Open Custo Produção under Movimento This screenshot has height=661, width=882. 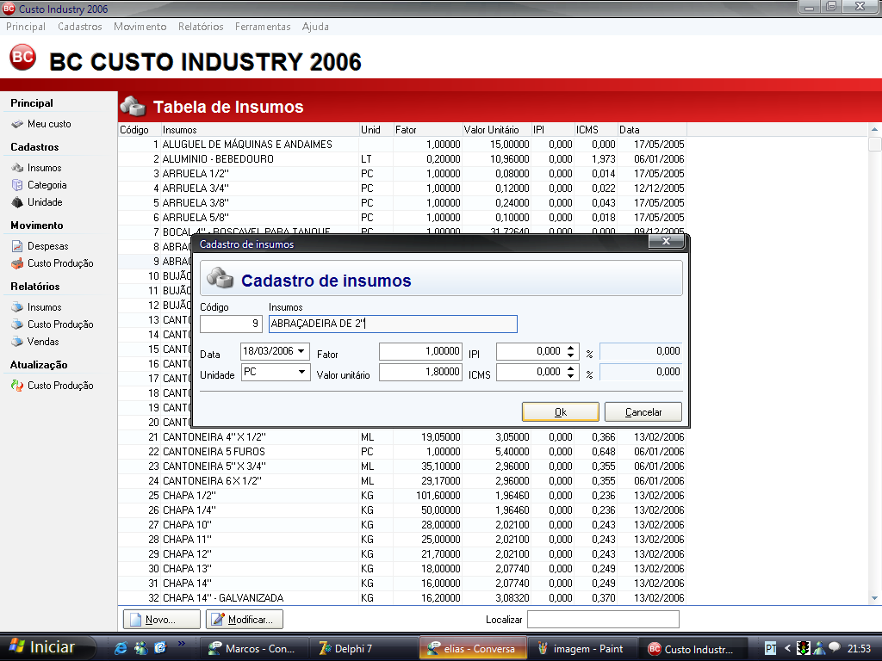pyautogui.click(x=59, y=263)
